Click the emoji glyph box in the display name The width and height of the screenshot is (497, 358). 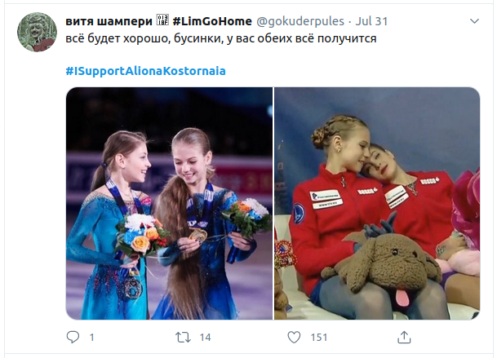coord(162,20)
